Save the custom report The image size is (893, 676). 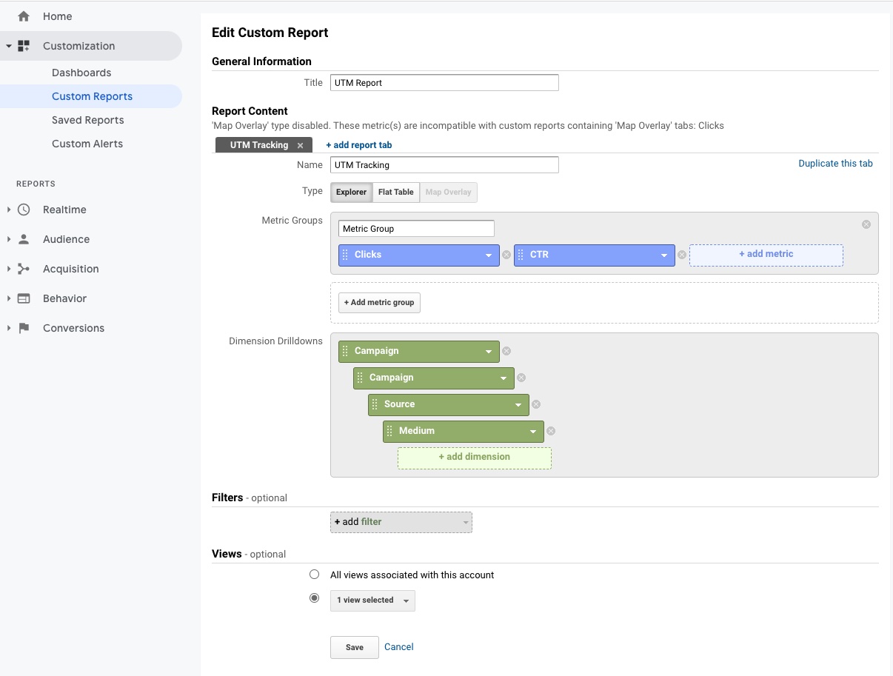click(x=354, y=647)
